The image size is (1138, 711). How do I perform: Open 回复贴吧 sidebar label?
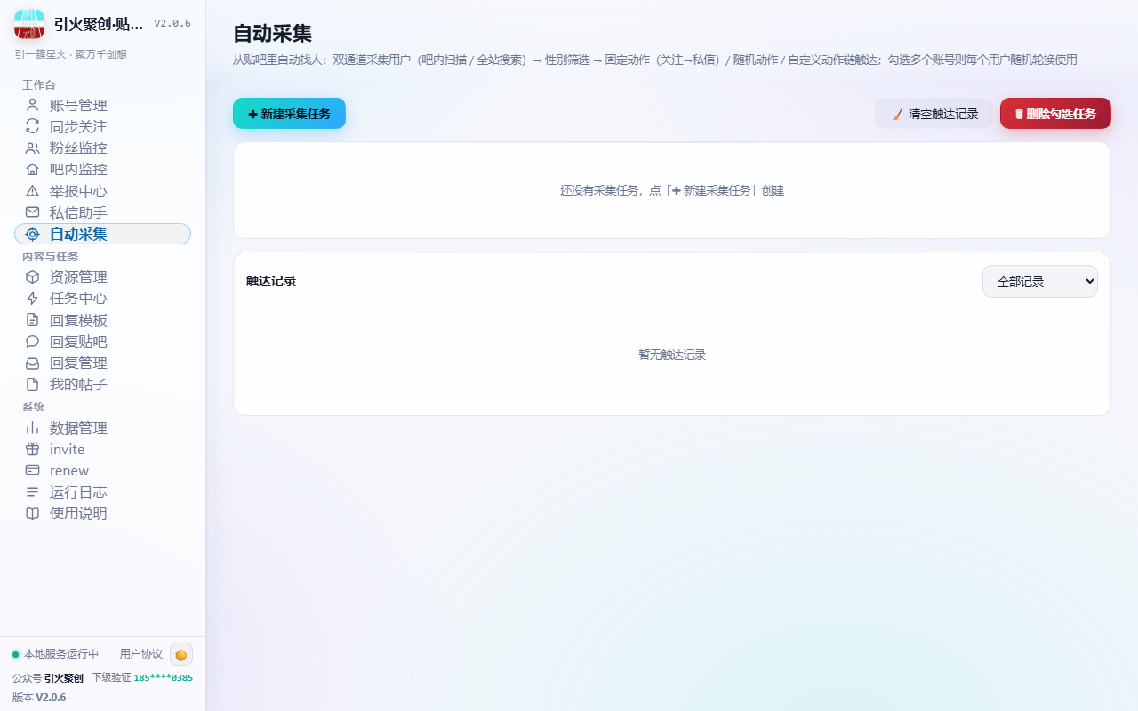tap(78, 341)
